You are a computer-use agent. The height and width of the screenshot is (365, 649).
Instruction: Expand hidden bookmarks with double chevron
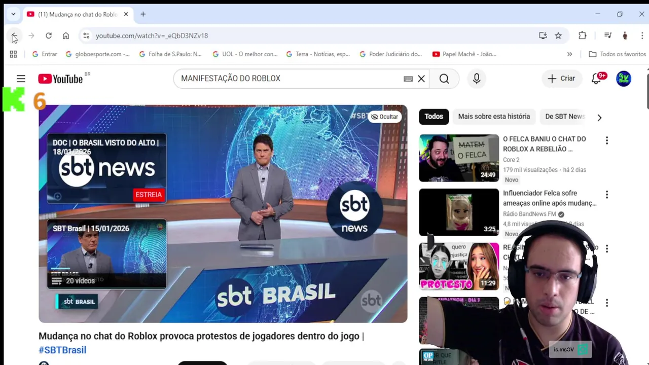point(569,54)
